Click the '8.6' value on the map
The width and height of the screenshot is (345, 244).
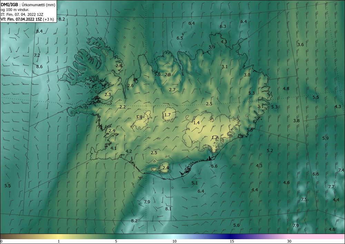pyautogui.click(x=39, y=67)
